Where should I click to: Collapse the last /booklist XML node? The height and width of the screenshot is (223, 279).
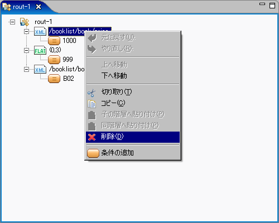(x=26, y=69)
